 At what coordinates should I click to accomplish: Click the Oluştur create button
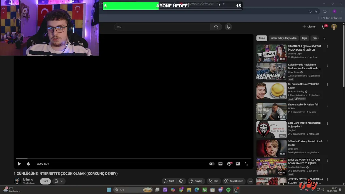tap(309, 27)
